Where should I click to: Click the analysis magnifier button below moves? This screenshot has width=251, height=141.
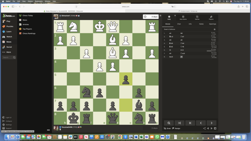pyautogui.click(x=169, y=123)
